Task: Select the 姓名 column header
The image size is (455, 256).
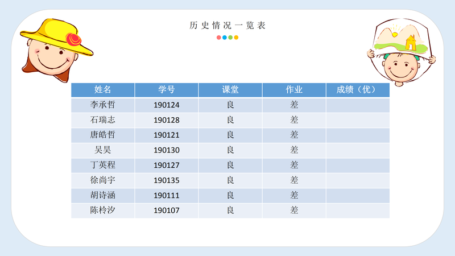Action: (103, 90)
